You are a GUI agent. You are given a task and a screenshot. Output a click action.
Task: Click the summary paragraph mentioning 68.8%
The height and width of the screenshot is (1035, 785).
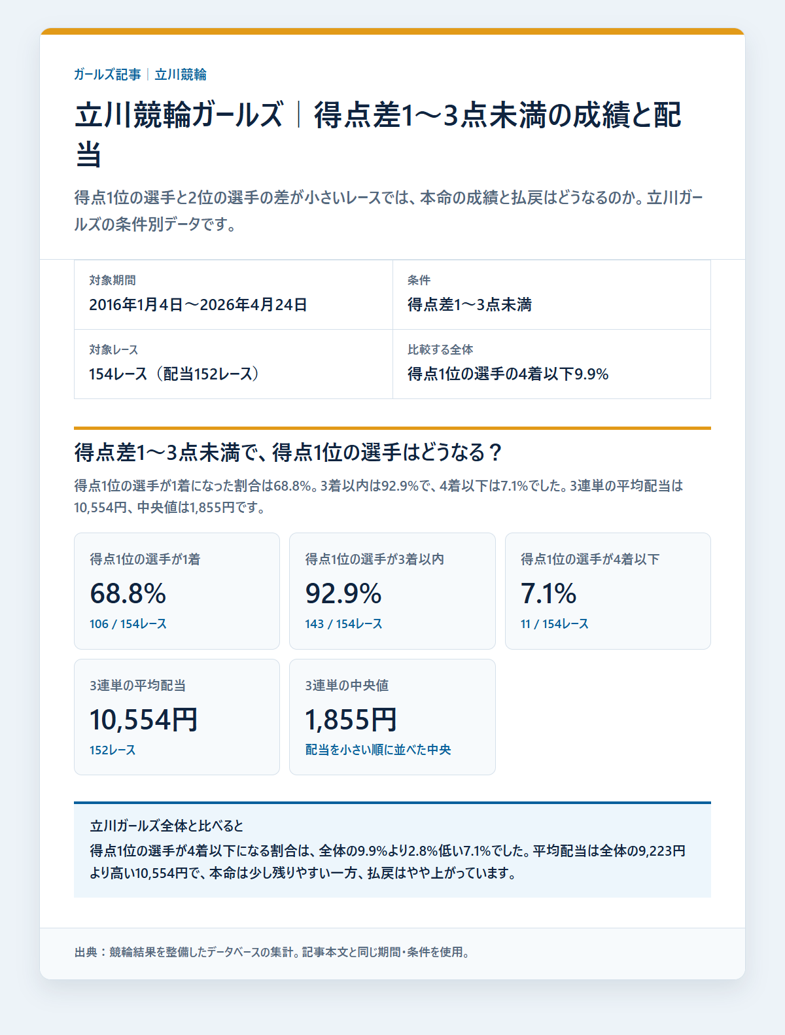click(379, 496)
